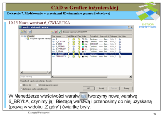Toggle the lightbulb of layer 2_OSIE
The image size is (163, 122).
click(69, 44)
